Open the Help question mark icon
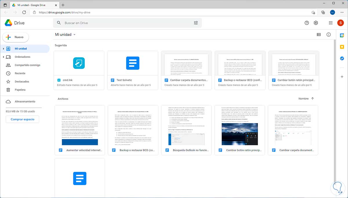348x198 pixels. tap(307, 23)
